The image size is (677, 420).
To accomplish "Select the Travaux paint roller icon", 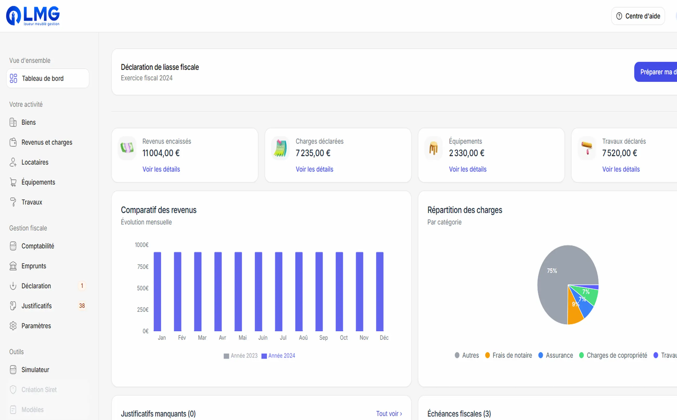I will coord(13,202).
